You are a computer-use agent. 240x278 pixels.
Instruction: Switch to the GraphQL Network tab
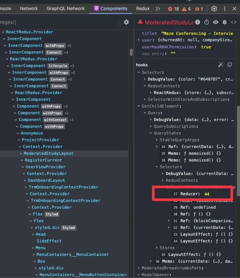[66, 9]
